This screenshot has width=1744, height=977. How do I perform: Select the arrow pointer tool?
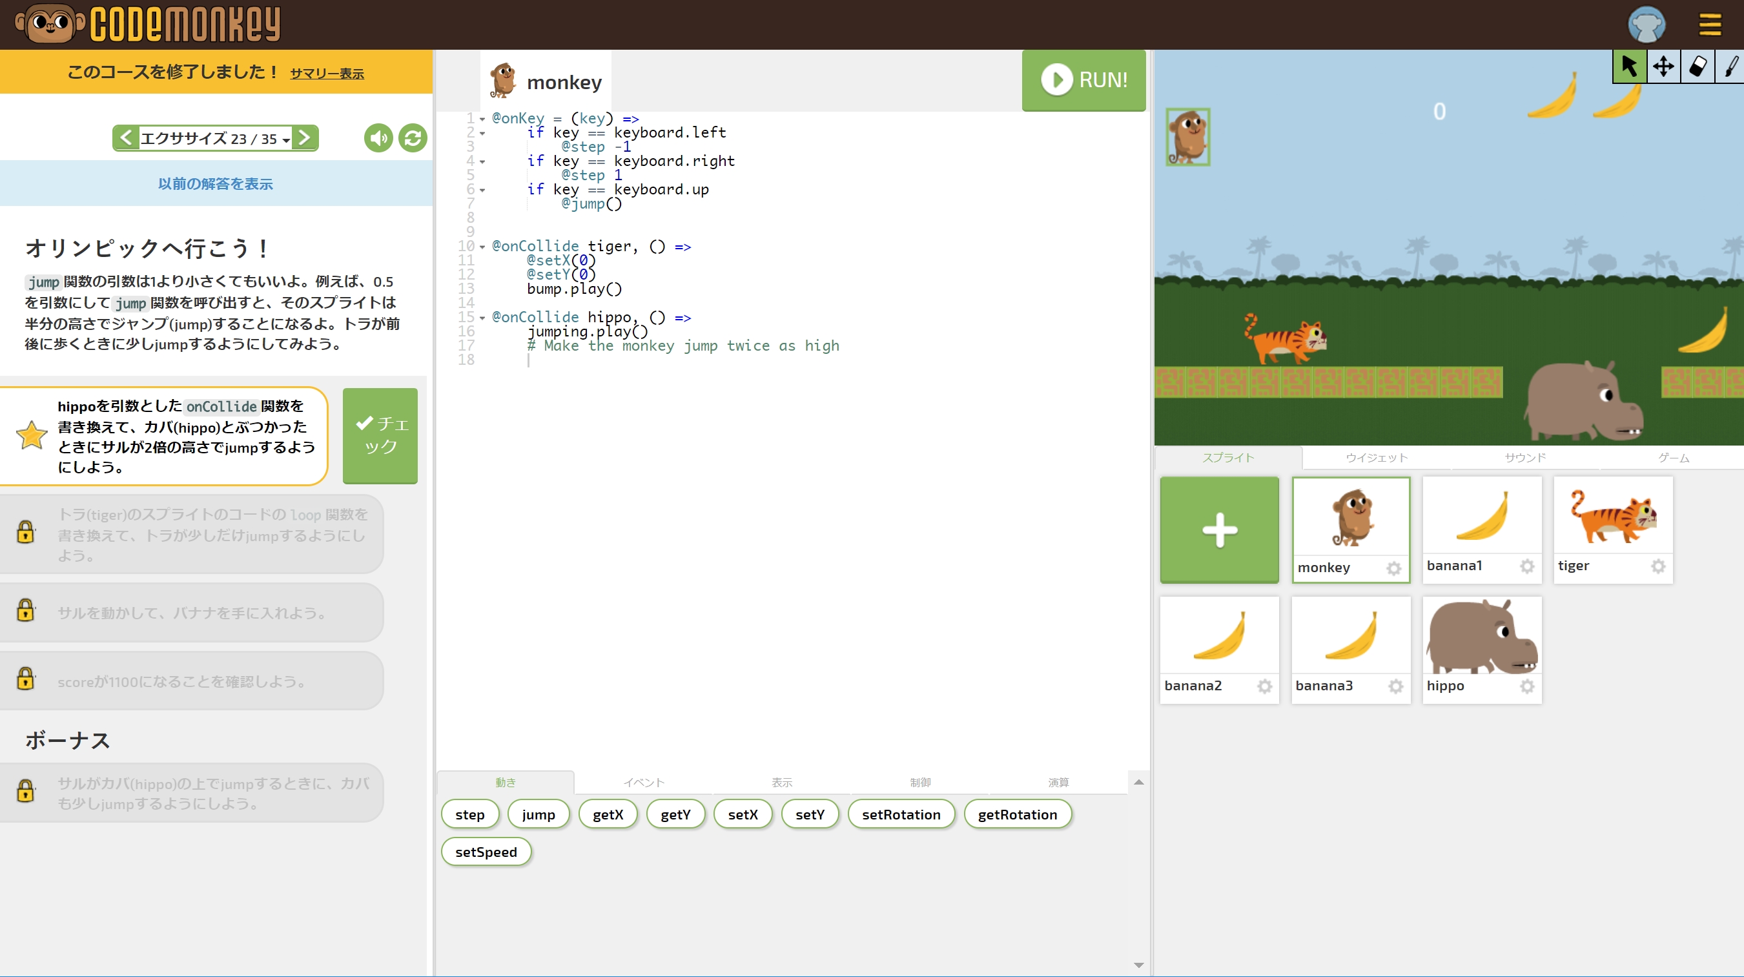pyautogui.click(x=1629, y=67)
